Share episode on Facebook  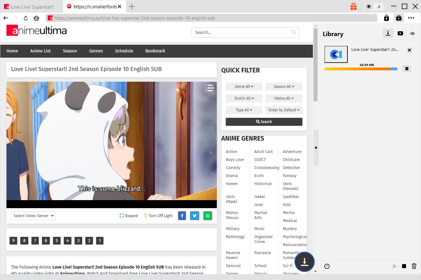(x=182, y=216)
